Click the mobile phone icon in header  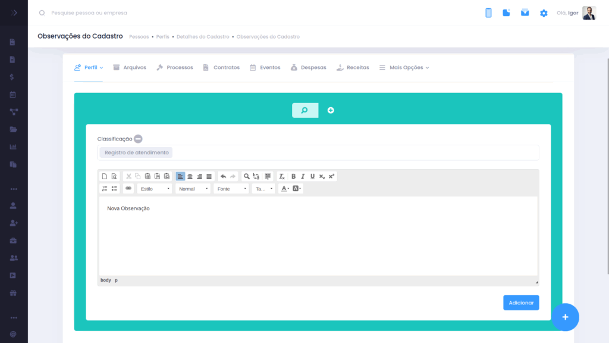click(488, 13)
